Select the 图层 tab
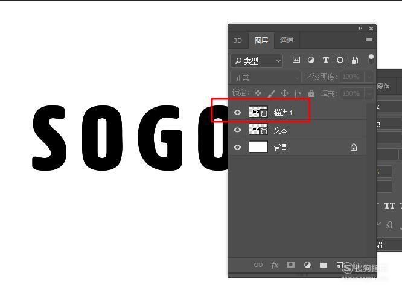Image resolution: width=402 pixels, height=296 pixels. [x=261, y=40]
